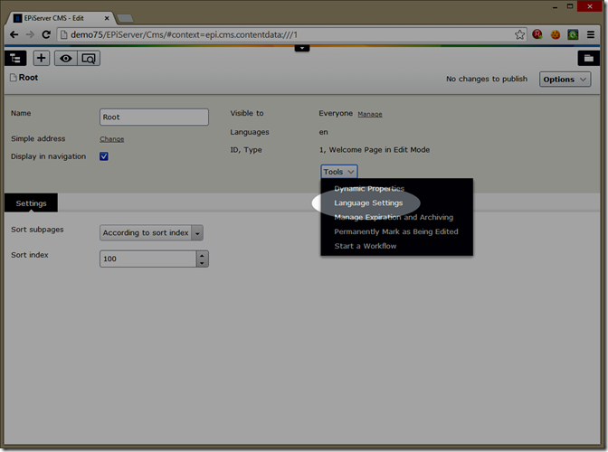This screenshot has height=452, width=608.
Task: Click Change link for Simple address
Action: click(x=111, y=139)
